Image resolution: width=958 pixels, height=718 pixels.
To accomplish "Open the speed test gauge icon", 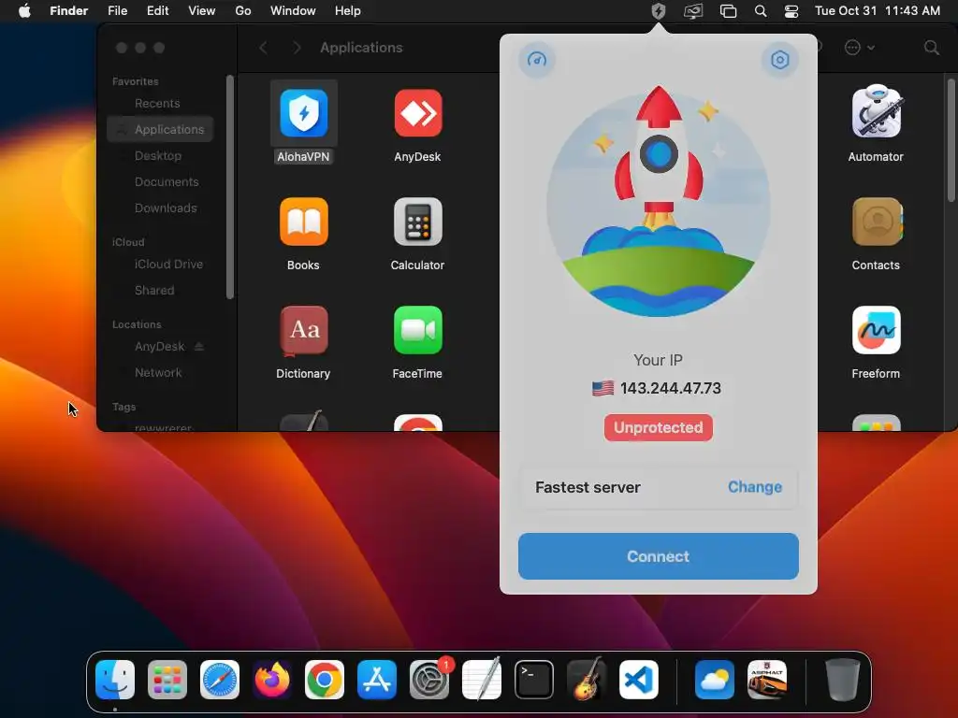I will click(536, 59).
